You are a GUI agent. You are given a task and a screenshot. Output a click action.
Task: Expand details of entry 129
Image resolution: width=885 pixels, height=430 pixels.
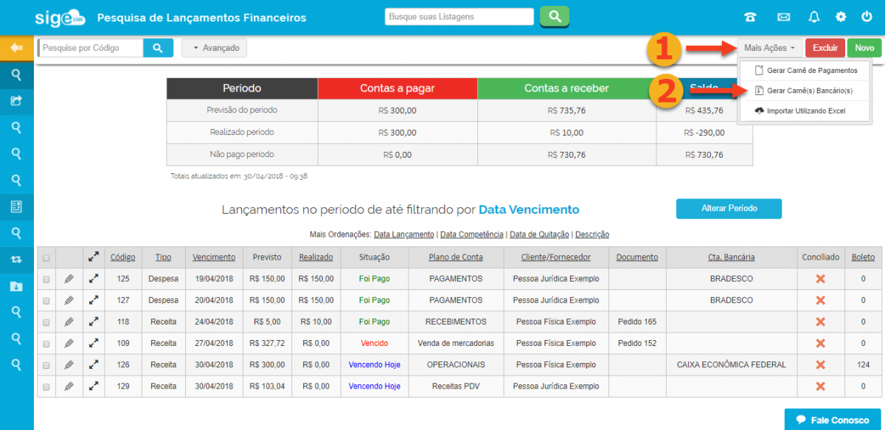click(94, 386)
